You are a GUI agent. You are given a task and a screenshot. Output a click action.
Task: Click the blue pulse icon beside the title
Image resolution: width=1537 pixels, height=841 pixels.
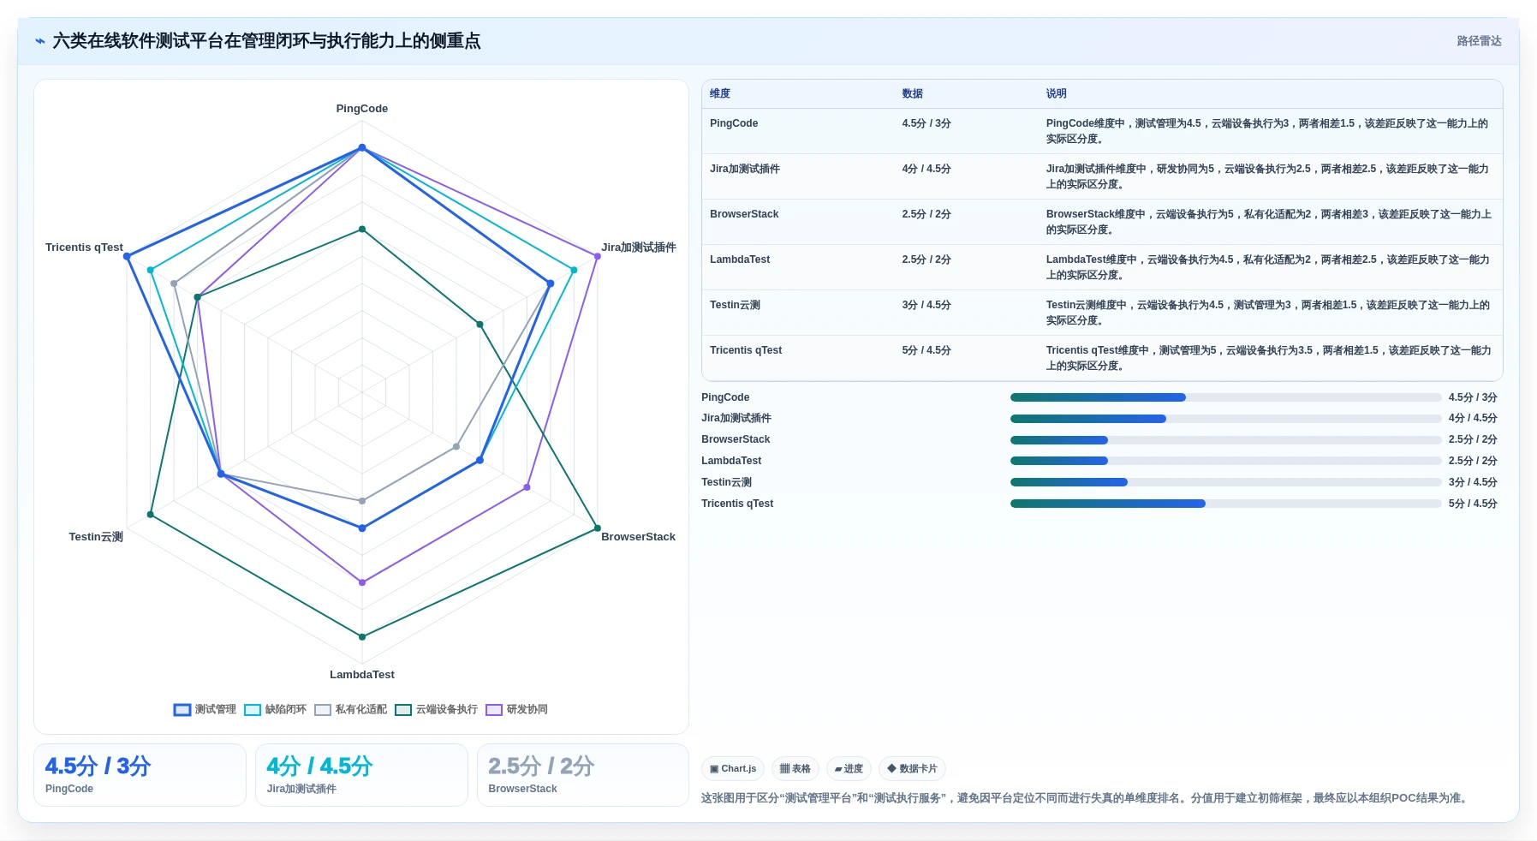pyautogui.click(x=40, y=41)
